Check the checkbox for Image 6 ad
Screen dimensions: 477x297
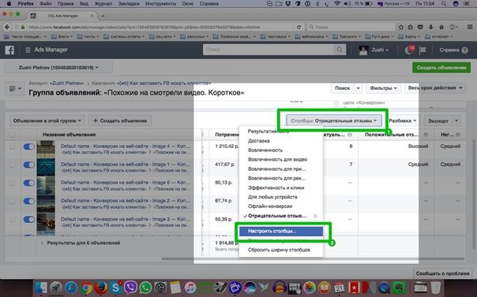tap(12, 184)
